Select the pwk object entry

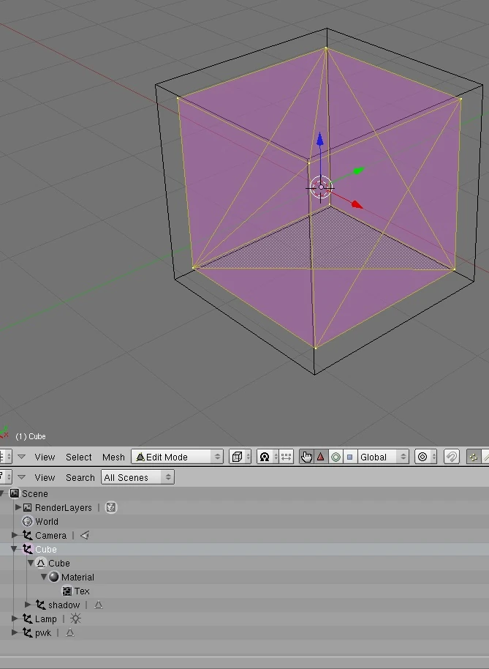tap(43, 633)
